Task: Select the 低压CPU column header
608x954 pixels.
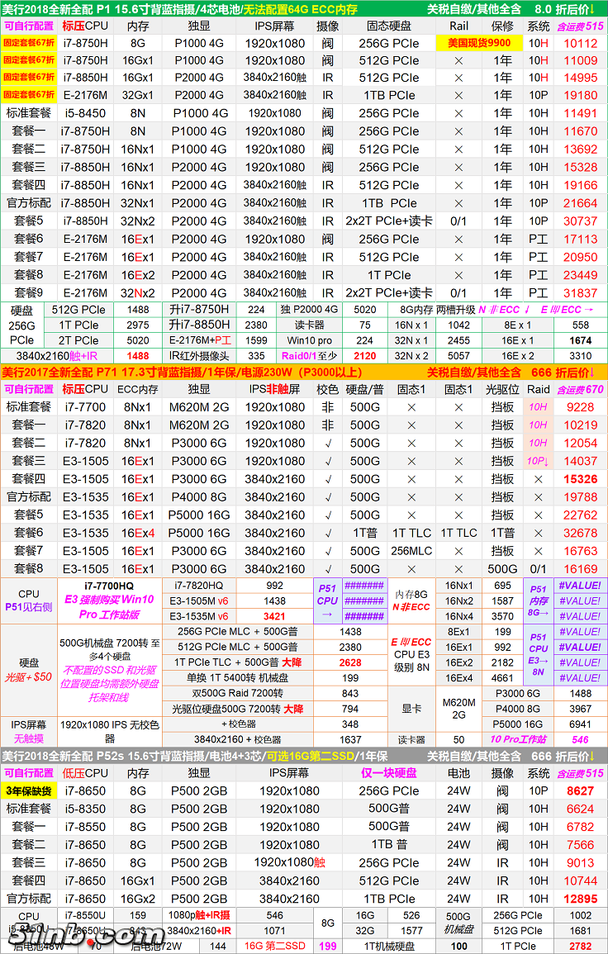Action: [x=85, y=773]
